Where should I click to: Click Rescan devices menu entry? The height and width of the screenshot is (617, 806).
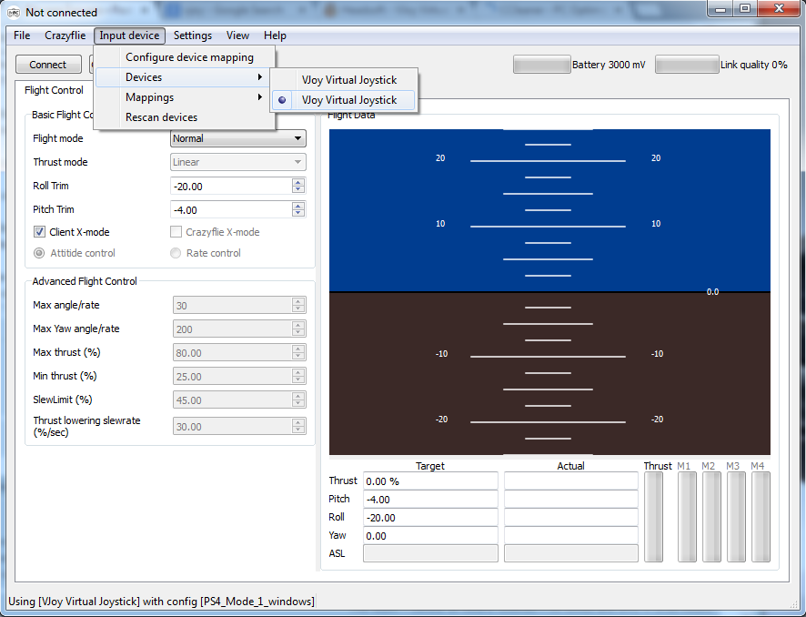(161, 117)
